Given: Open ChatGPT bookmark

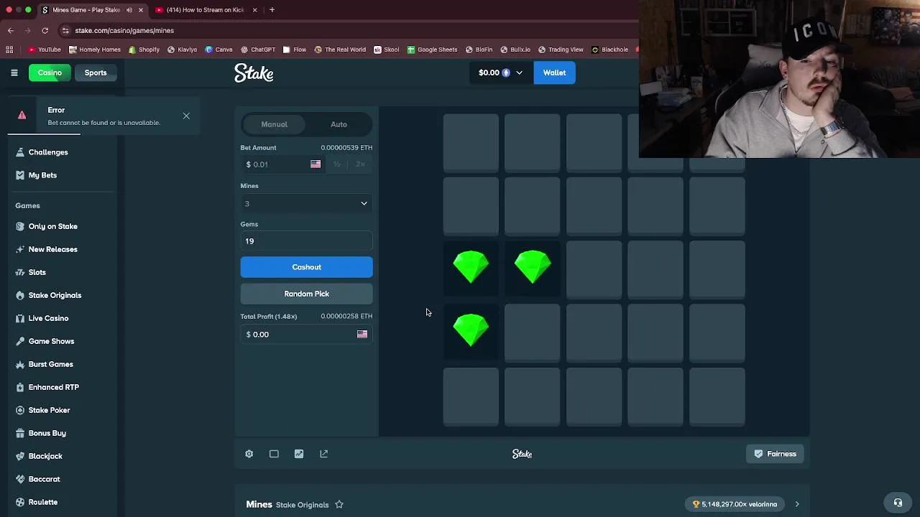Looking at the screenshot, I should click(258, 50).
